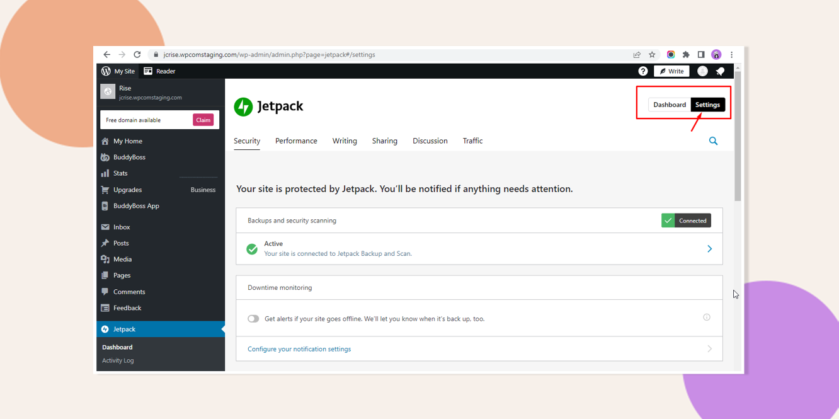839x419 pixels.
Task: Click the WordPress logo My Site button
Action: point(118,71)
